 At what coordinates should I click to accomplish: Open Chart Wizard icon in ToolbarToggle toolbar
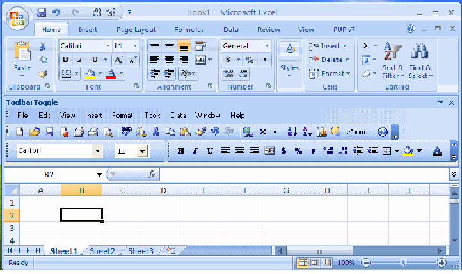point(321,132)
